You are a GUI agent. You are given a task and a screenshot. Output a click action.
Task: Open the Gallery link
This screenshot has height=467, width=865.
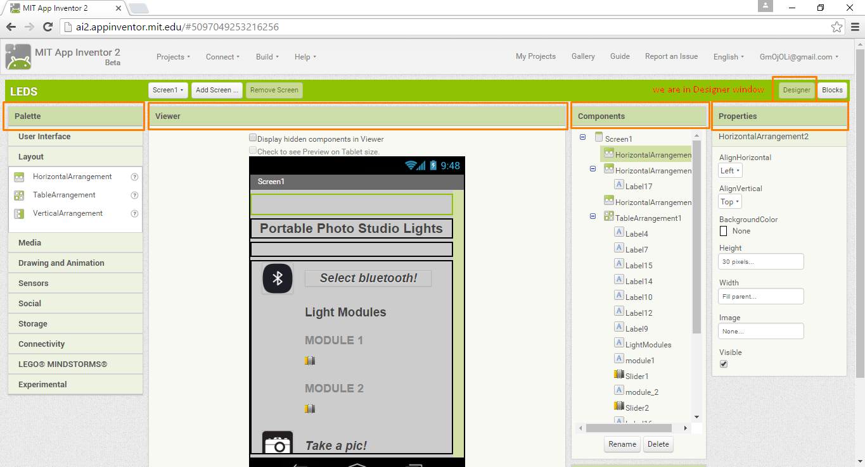(583, 56)
